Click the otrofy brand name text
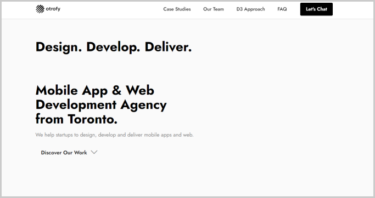This screenshot has width=375, height=198. (53, 9)
